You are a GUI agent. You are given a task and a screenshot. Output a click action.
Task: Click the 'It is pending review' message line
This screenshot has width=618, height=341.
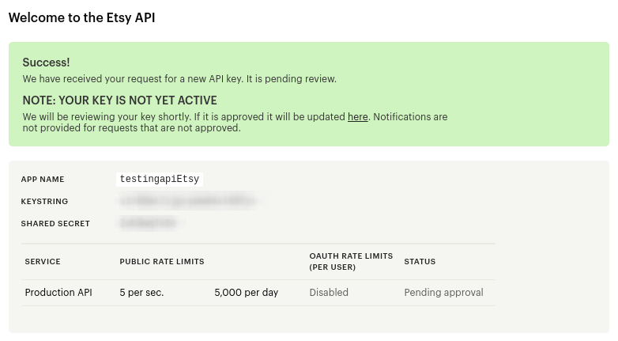click(179, 79)
